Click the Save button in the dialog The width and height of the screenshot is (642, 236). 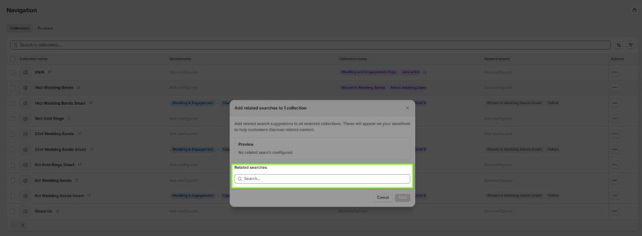pos(402,198)
